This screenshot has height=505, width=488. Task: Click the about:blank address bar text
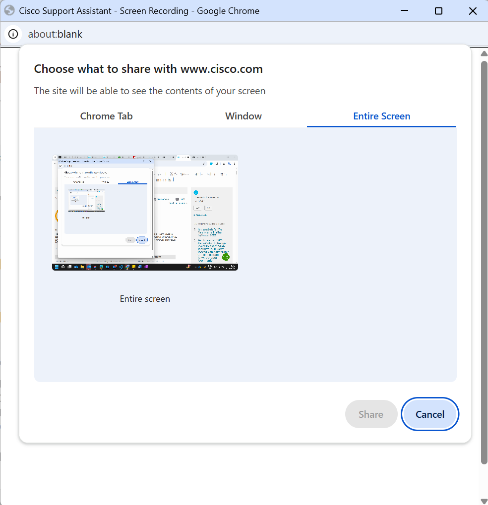tap(55, 34)
